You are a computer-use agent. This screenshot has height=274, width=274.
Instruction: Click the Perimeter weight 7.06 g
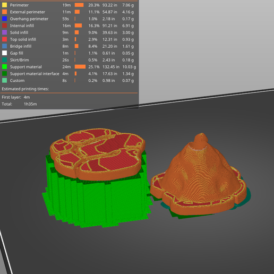pyautogui.click(x=128, y=5)
